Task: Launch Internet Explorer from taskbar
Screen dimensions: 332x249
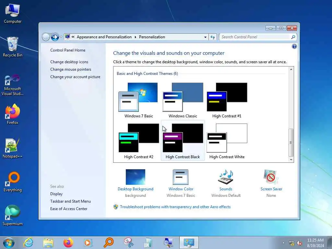Action: [x=28, y=243]
